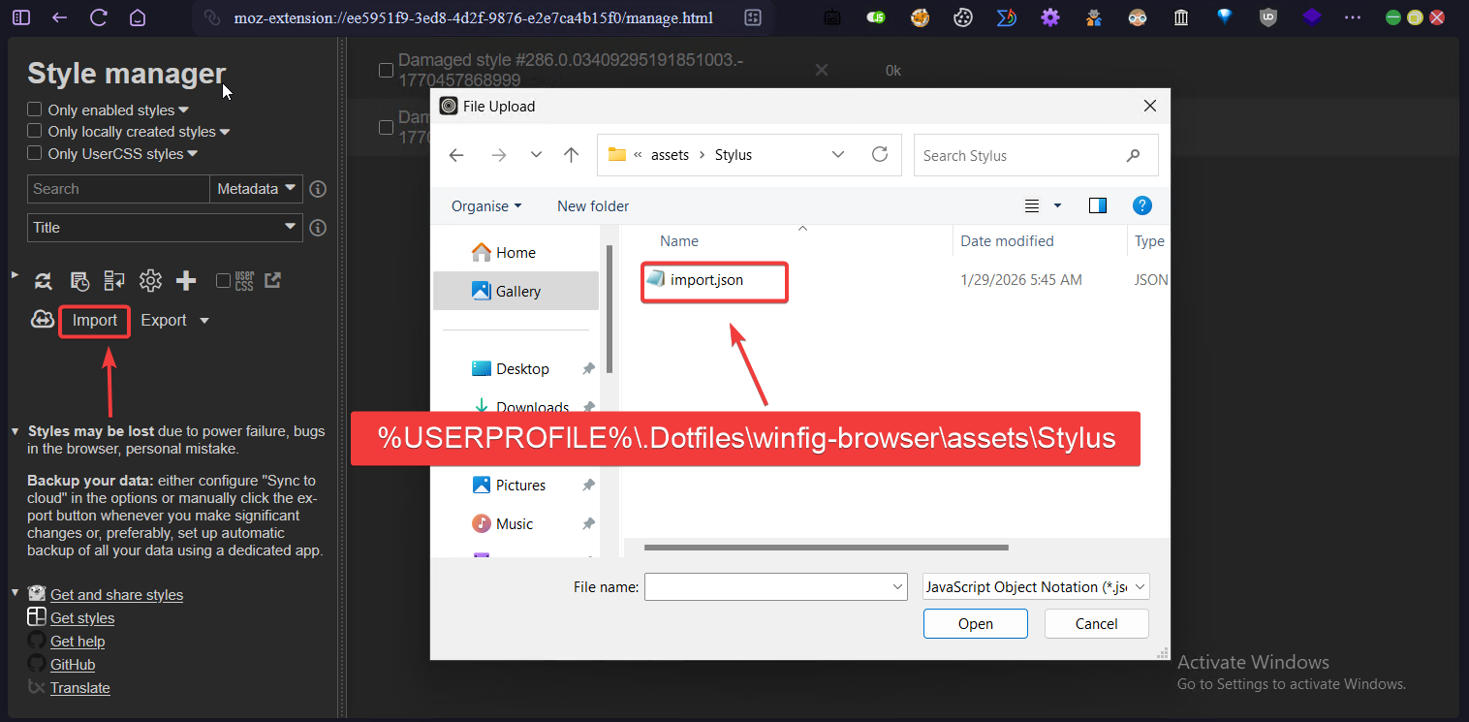Enable Only enabled styles checkbox
Image resolution: width=1469 pixels, height=722 pixels.
(x=35, y=110)
